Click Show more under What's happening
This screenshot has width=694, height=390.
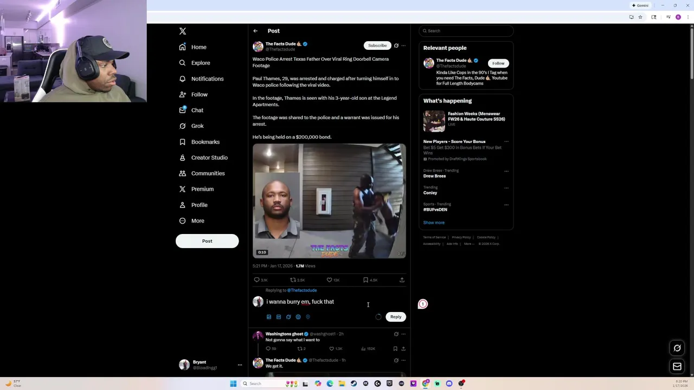click(434, 223)
